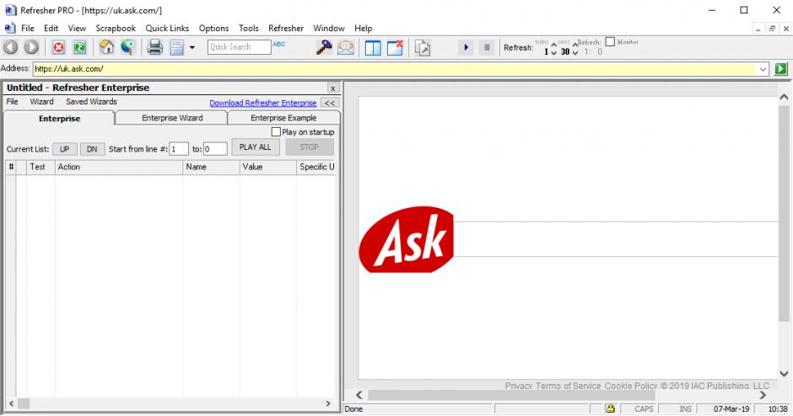Click the padlock icon in status bar
This screenshot has width=793, height=416.
coord(611,408)
